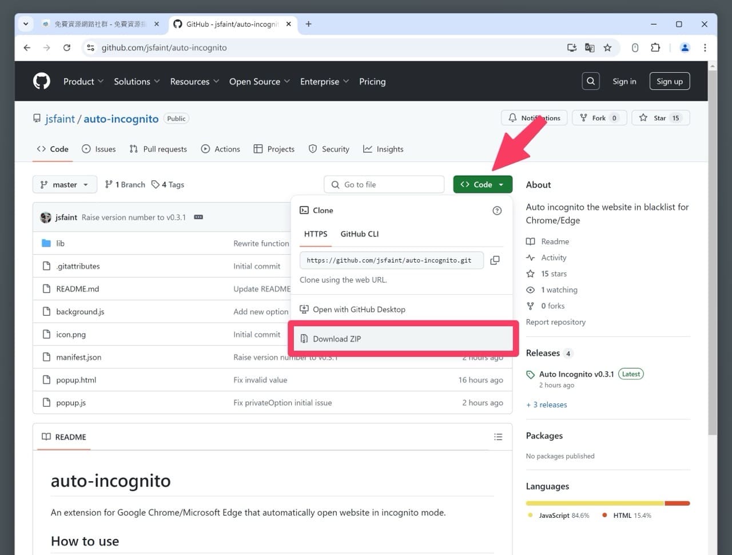Open the lib folder

pos(60,243)
